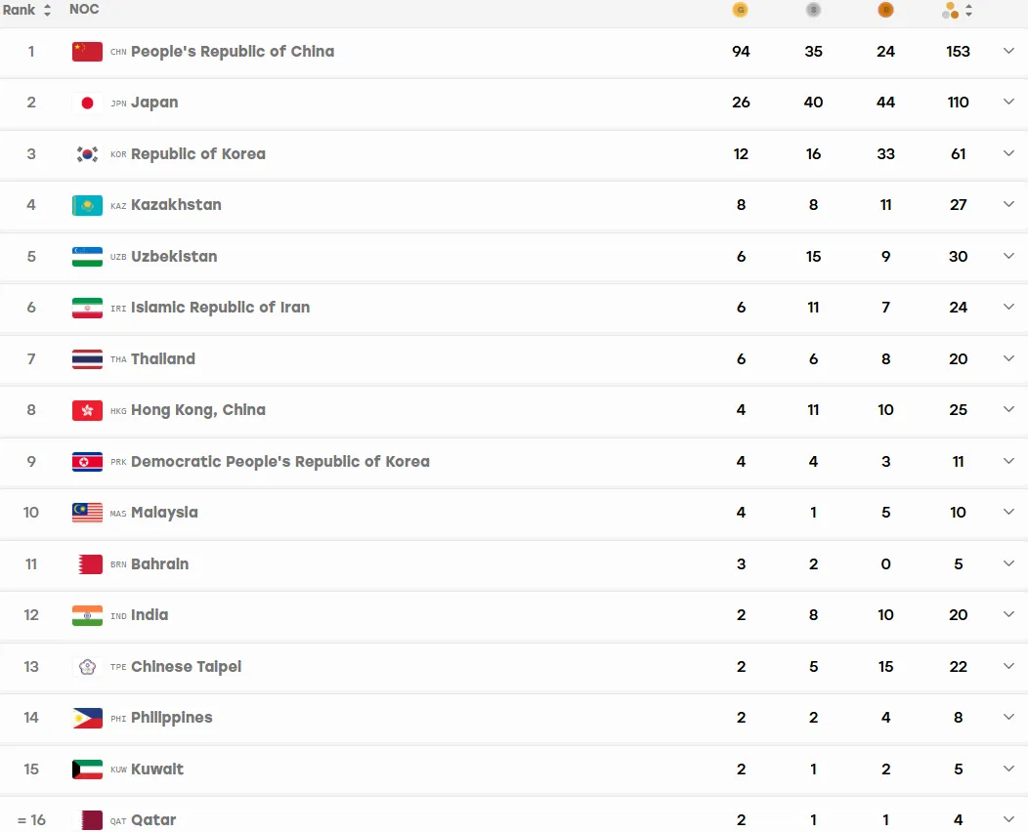Click the bronze medal column header icon
Image resolution: width=1028 pixels, height=832 pixels.
(885, 10)
